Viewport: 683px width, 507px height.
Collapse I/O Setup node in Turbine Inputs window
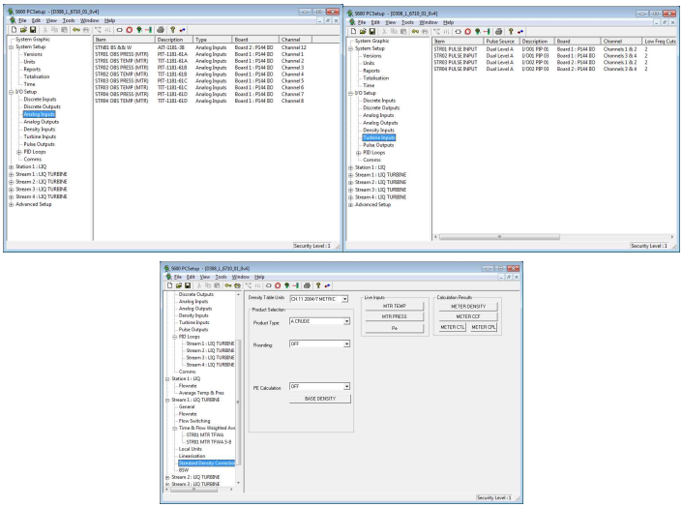click(x=350, y=93)
